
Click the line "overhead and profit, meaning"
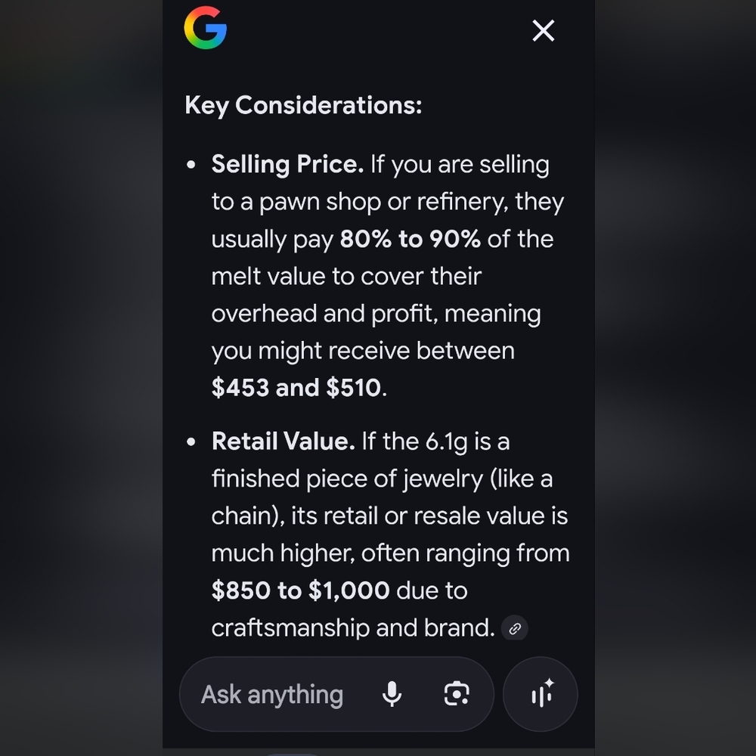click(x=376, y=314)
